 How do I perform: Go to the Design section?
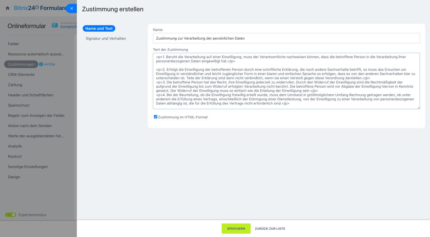pos(14,177)
